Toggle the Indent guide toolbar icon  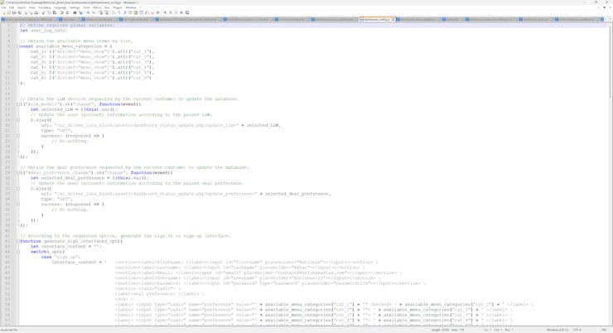tap(125, 12)
